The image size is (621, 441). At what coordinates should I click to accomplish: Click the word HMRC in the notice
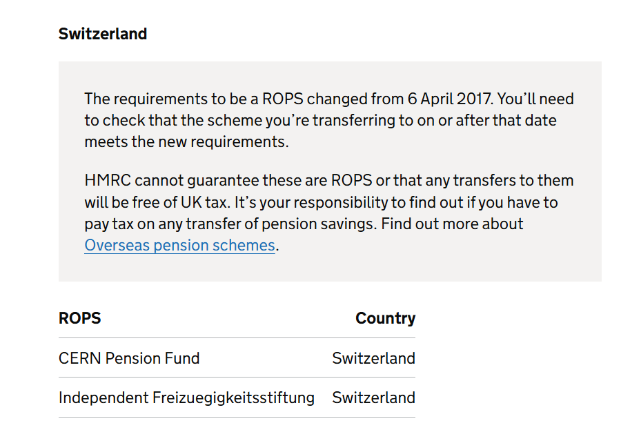click(x=108, y=180)
